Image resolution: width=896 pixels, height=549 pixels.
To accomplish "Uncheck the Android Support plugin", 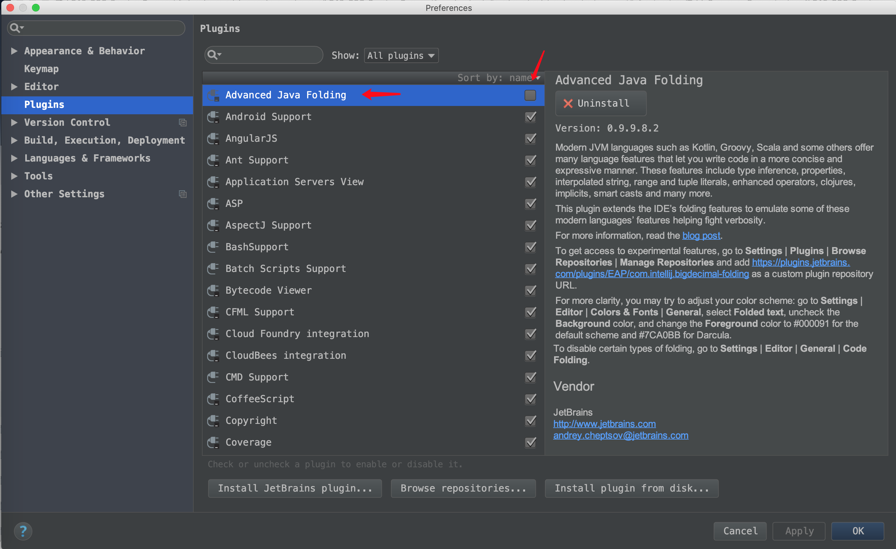I will [530, 117].
